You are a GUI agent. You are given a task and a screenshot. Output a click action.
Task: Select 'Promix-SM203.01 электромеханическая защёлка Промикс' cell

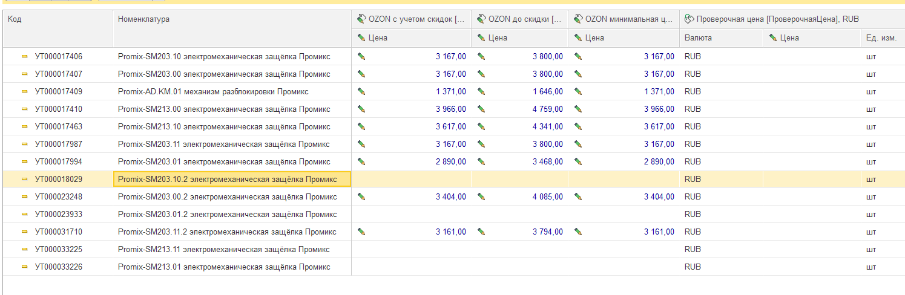click(x=232, y=162)
